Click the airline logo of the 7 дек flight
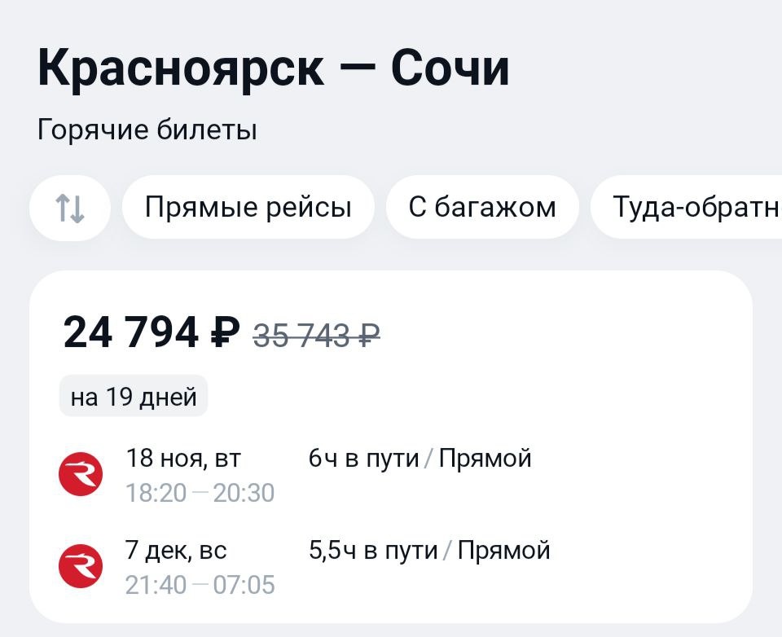Screen dimensions: 782x637 coord(81,566)
